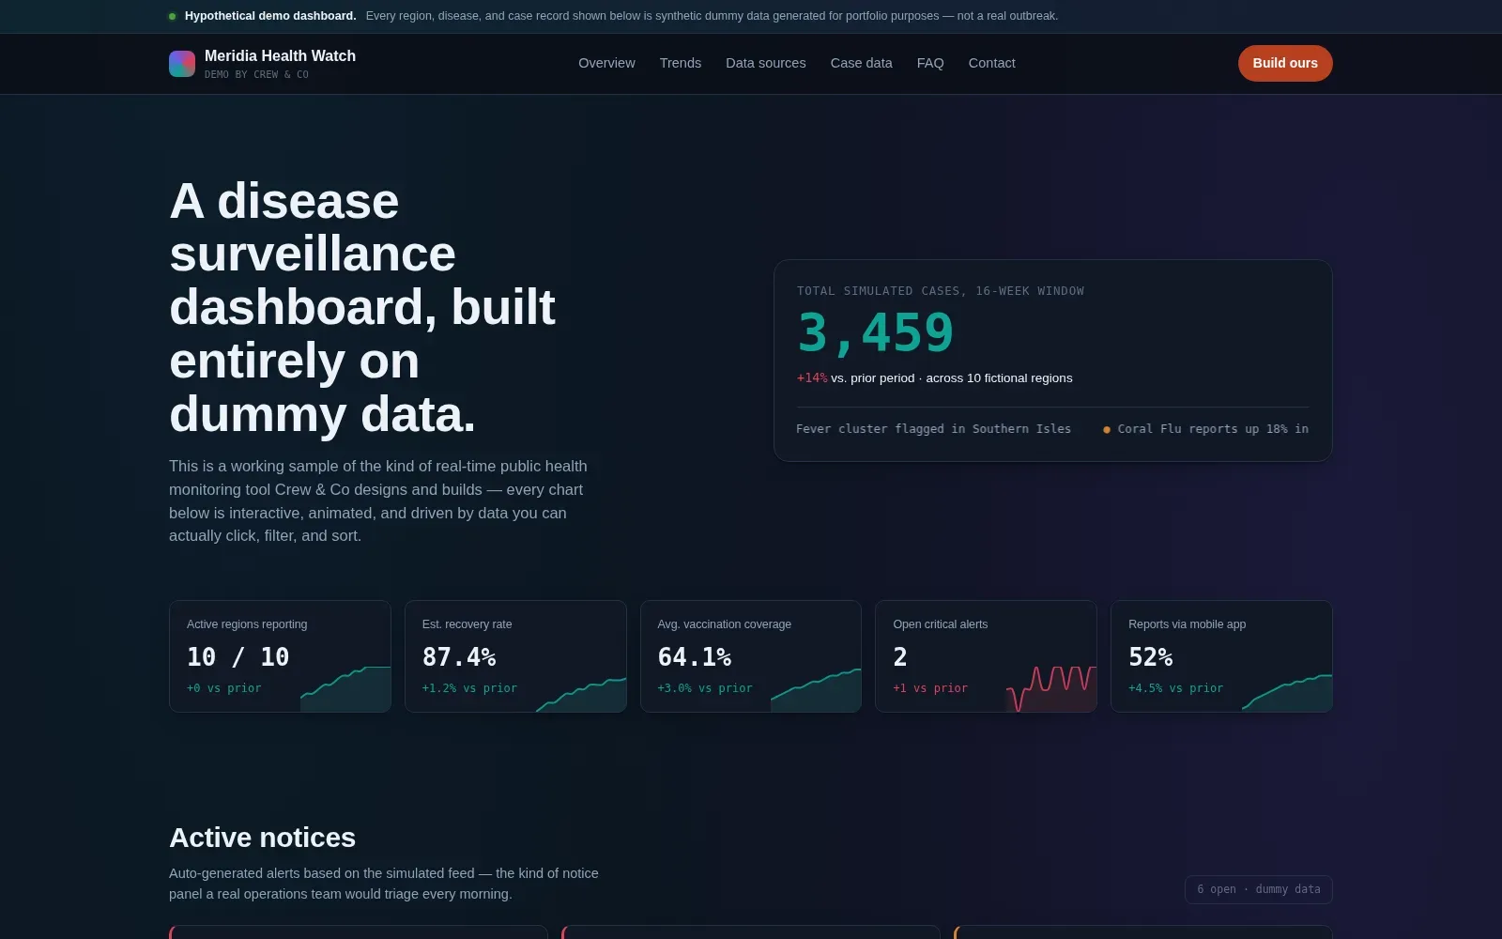Screen dimensions: 1502x939
Task: Click the 3,459 total simulated cases figure
Action: pyautogui.click(x=876, y=332)
